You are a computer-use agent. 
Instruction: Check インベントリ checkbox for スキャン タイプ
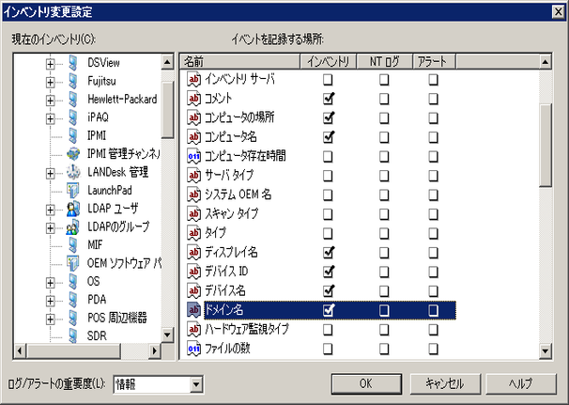[328, 214]
